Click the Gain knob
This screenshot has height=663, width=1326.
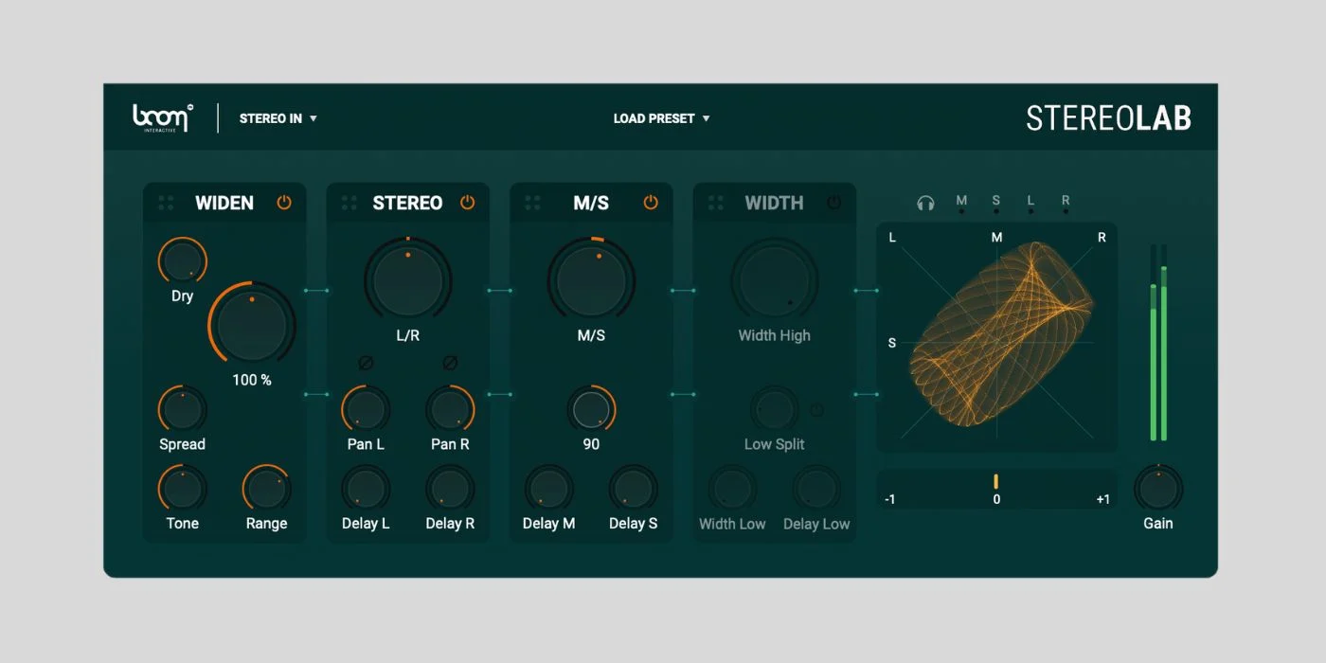click(1157, 489)
